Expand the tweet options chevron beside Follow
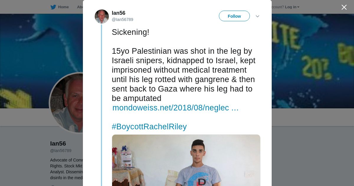354x186 pixels. (257, 16)
